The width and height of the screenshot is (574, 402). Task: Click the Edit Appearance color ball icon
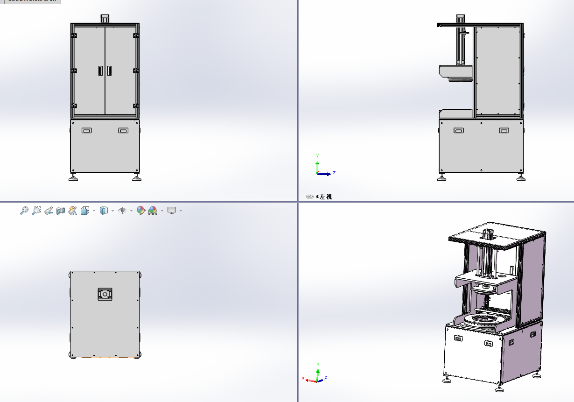click(140, 211)
